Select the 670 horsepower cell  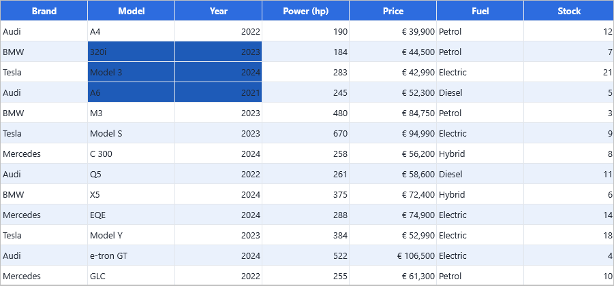click(x=306, y=133)
